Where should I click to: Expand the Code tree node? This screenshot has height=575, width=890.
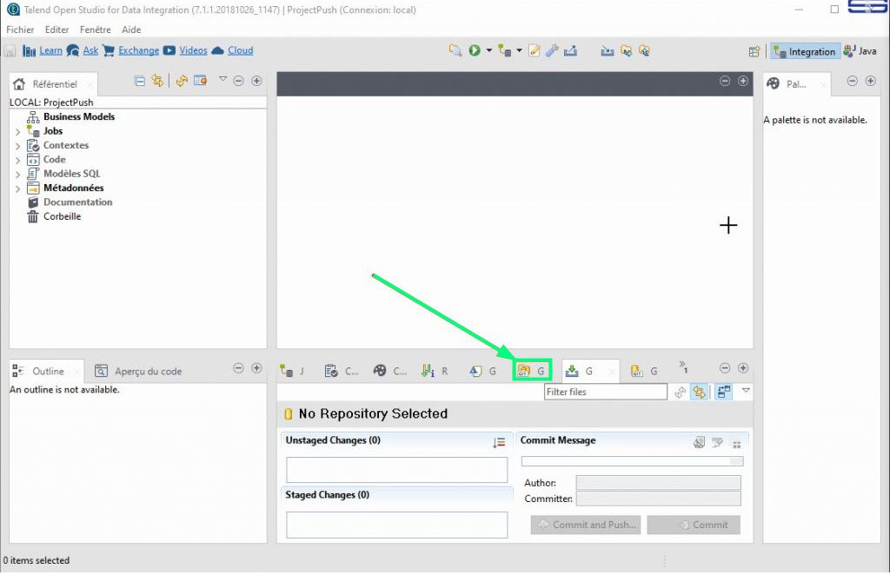tap(17, 160)
